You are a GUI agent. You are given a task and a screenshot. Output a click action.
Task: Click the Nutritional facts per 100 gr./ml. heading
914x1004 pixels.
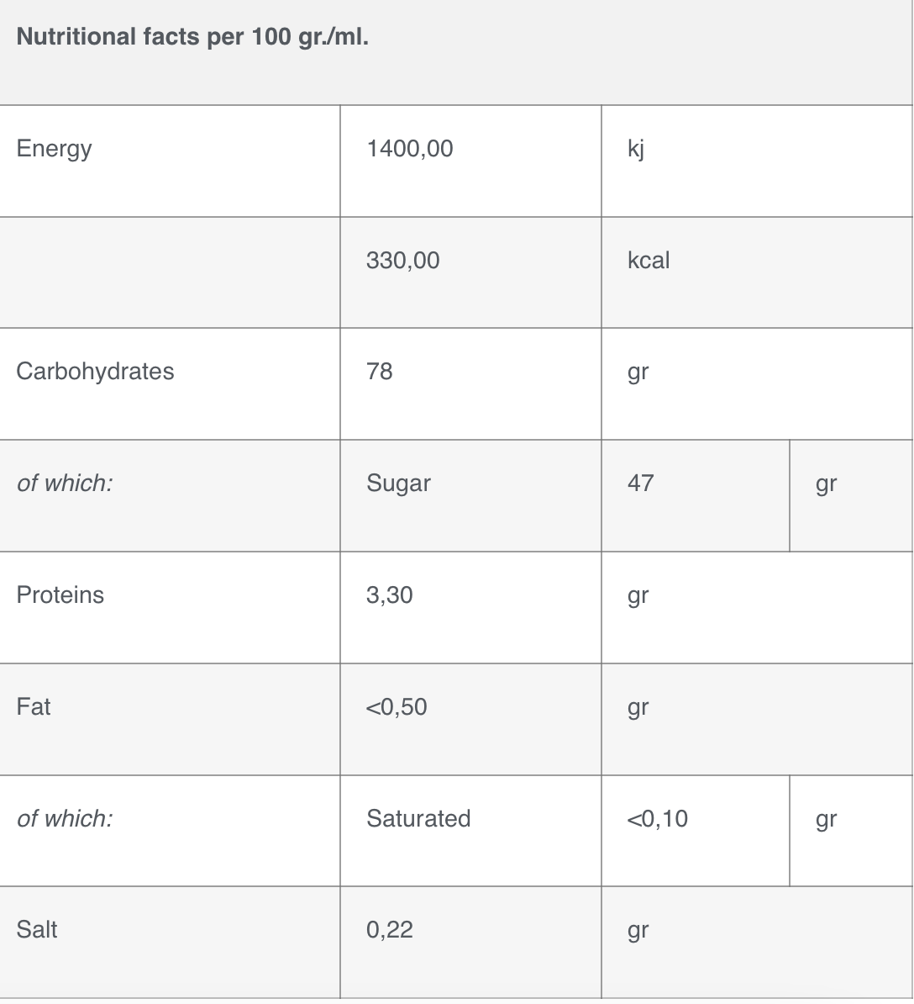(x=192, y=37)
